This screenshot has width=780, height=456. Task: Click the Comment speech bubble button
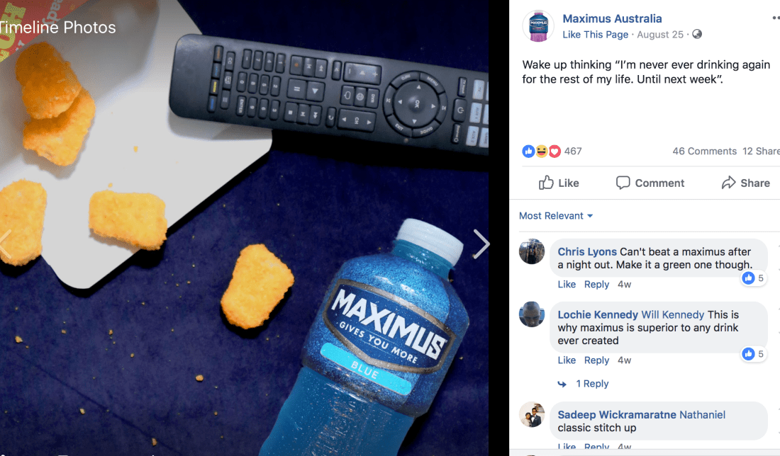[650, 183]
